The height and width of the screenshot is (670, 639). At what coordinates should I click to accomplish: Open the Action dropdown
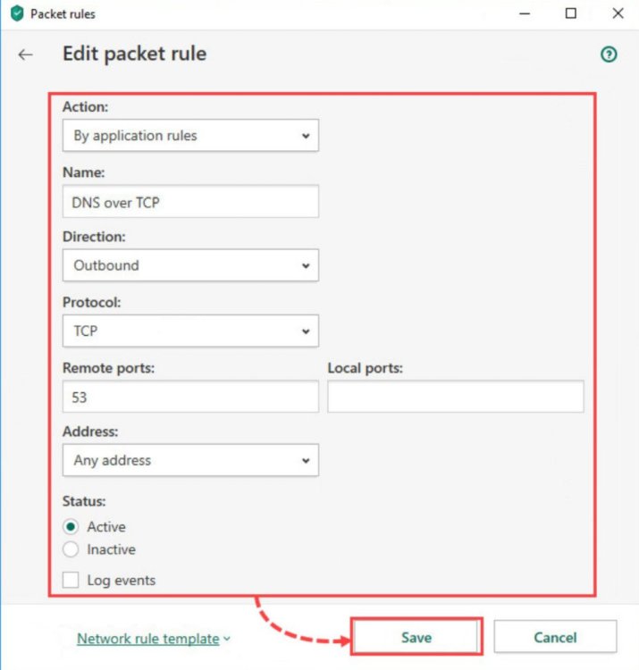(x=190, y=136)
